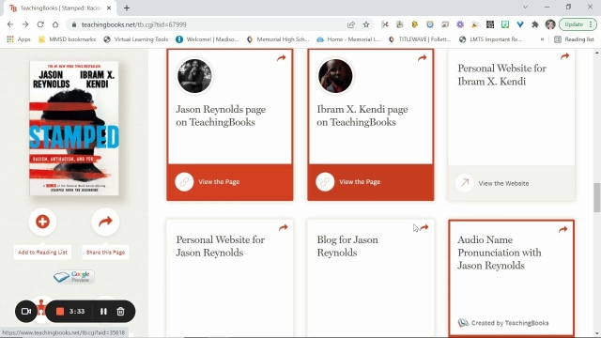This screenshot has width=601, height=338.
Task: Share the Personal Website for Jason Reynolds card
Action: click(283, 227)
